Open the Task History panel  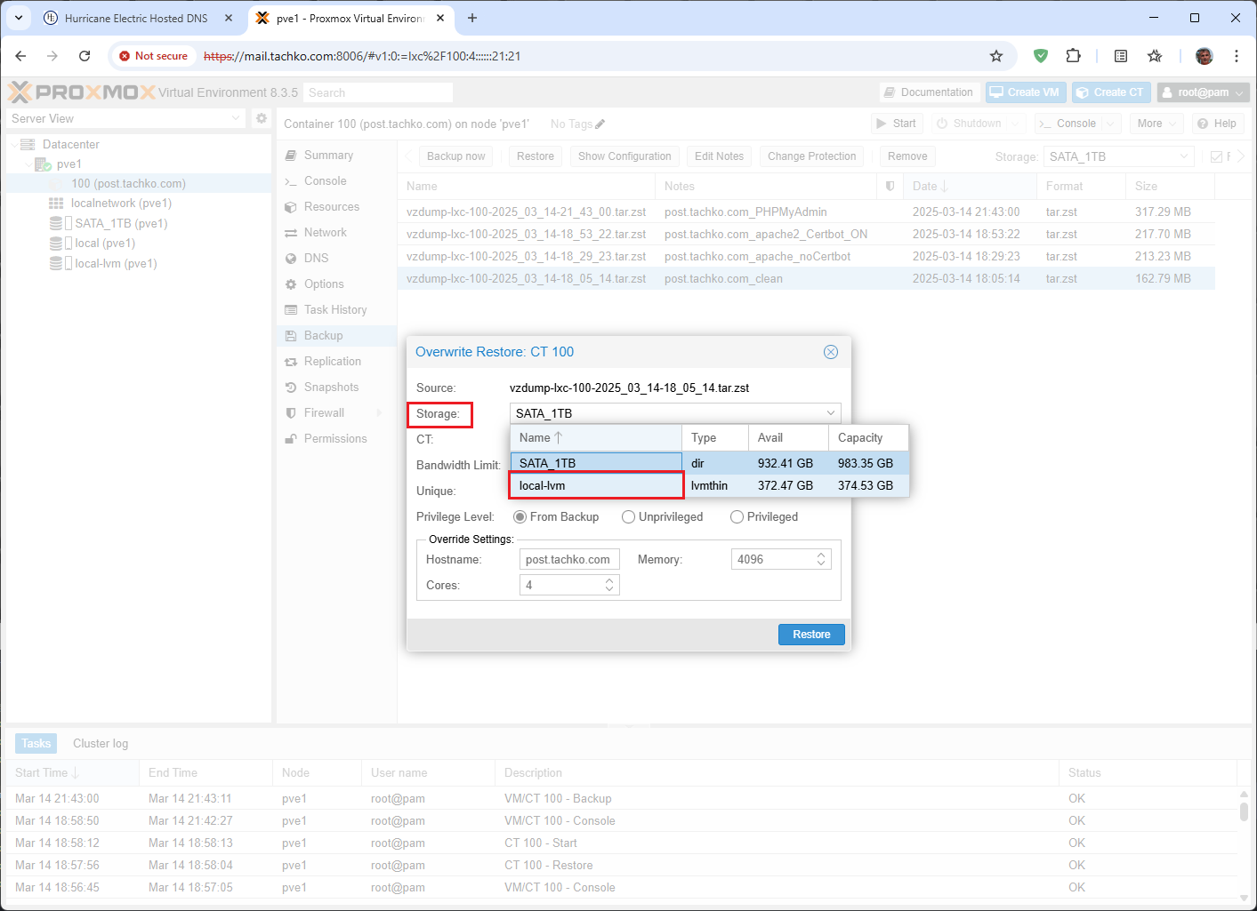coord(335,310)
